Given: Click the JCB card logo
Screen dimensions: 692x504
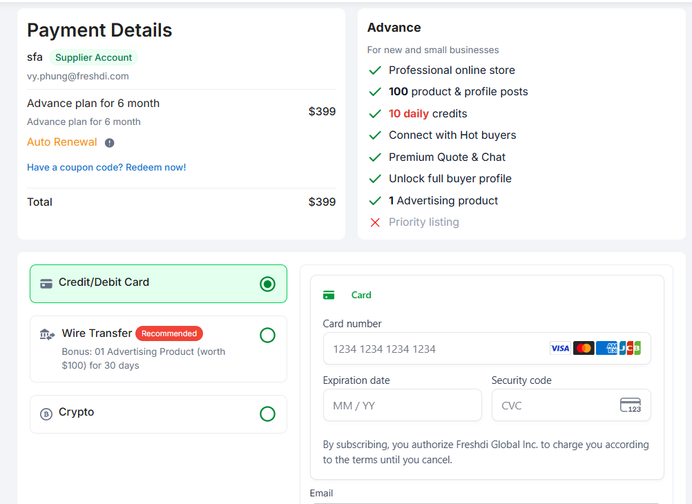Looking at the screenshot, I should point(630,348).
